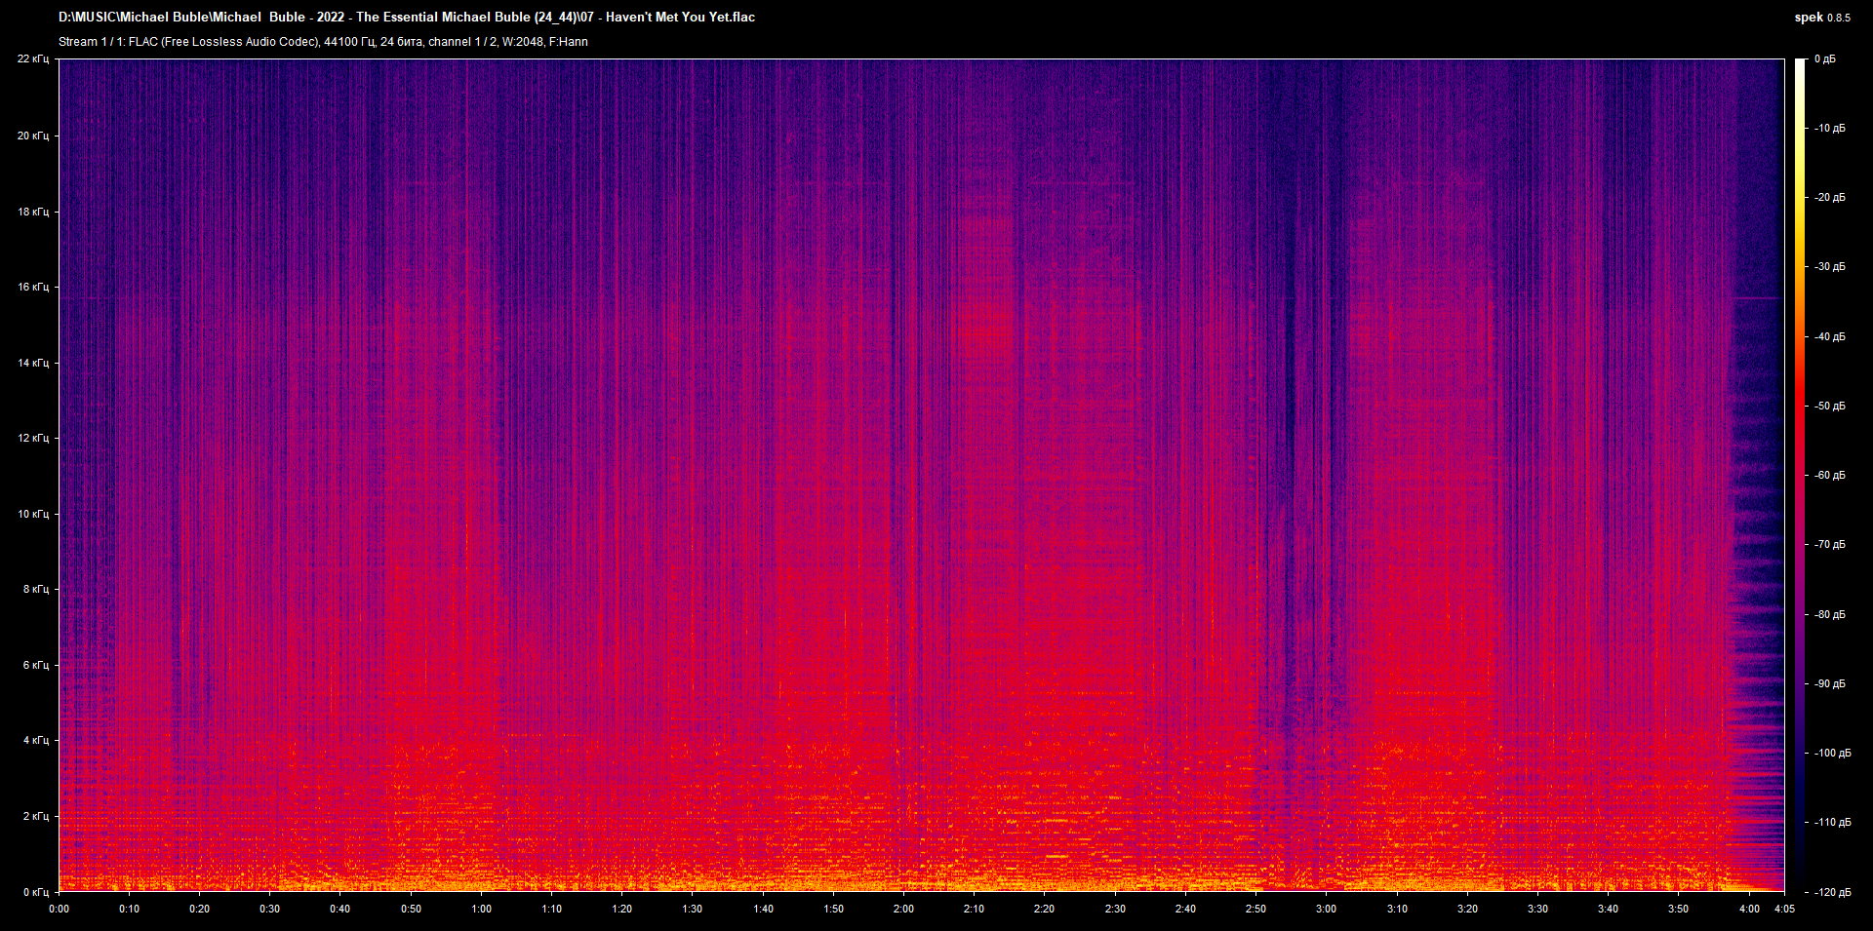Click the '-110 дБ' level scale label
The width and height of the screenshot is (1873, 931).
tap(1832, 822)
